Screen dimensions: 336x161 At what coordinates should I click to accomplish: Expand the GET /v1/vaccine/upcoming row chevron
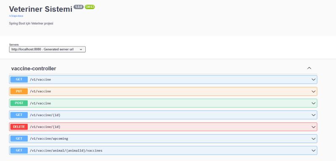point(313,139)
